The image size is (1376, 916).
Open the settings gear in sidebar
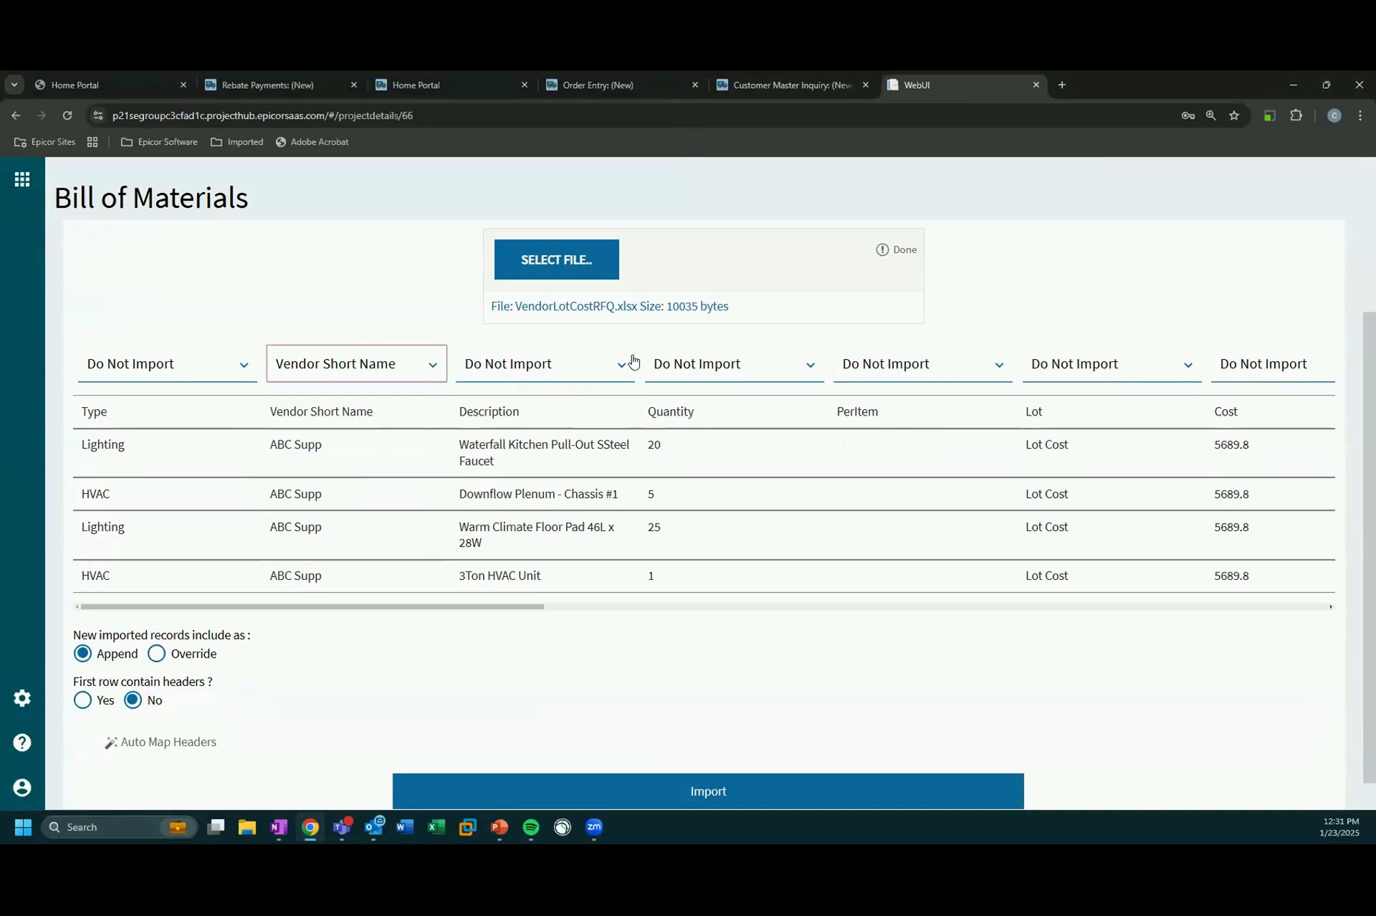(x=22, y=698)
